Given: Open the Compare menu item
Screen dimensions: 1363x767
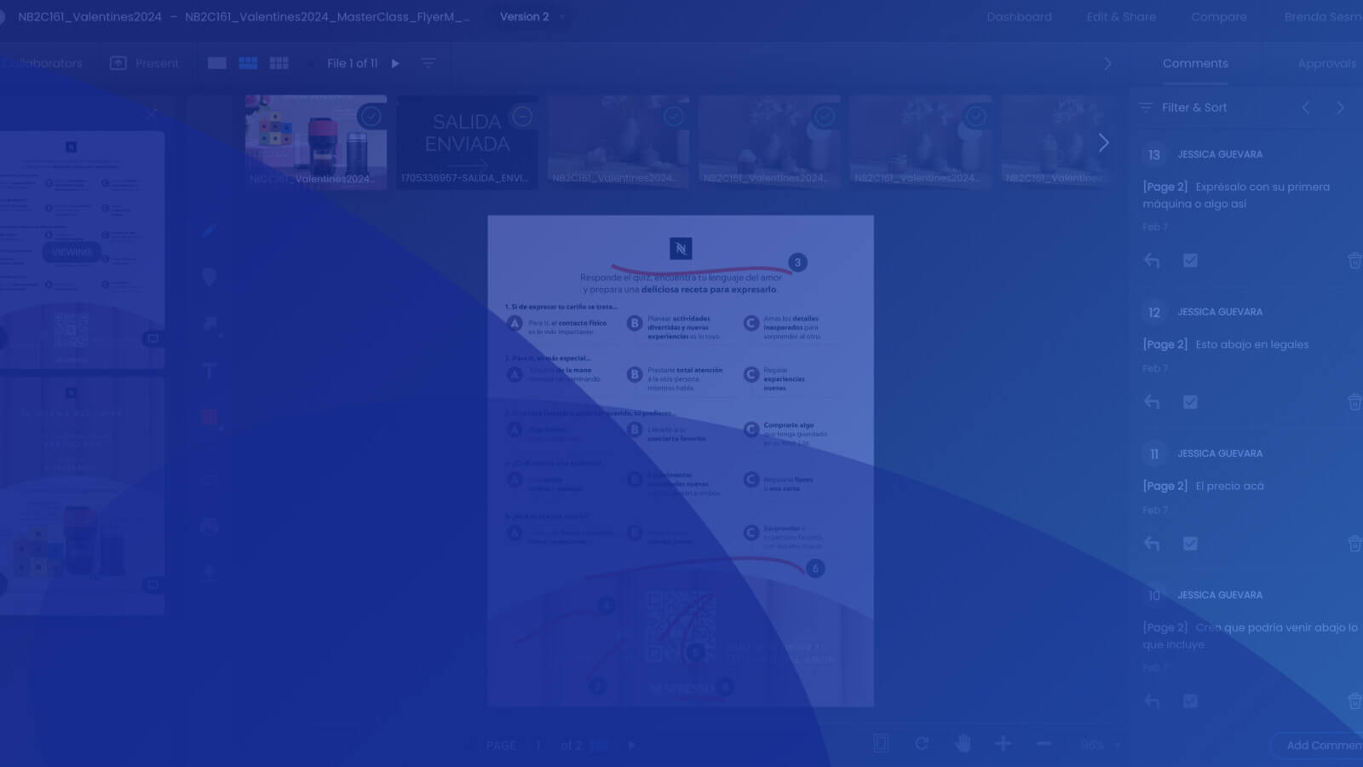Looking at the screenshot, I should click(x=1218, y=17).
